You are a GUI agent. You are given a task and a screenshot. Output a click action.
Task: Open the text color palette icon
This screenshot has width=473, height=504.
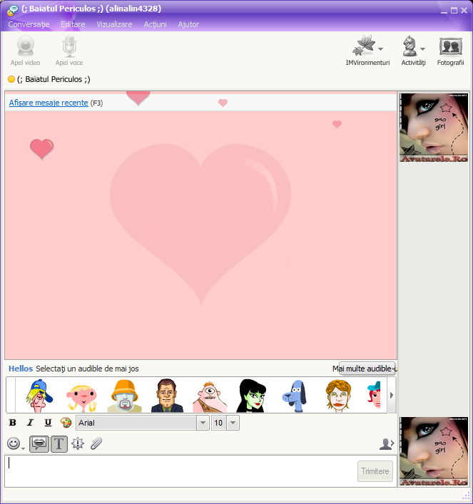tap(66, 422)
